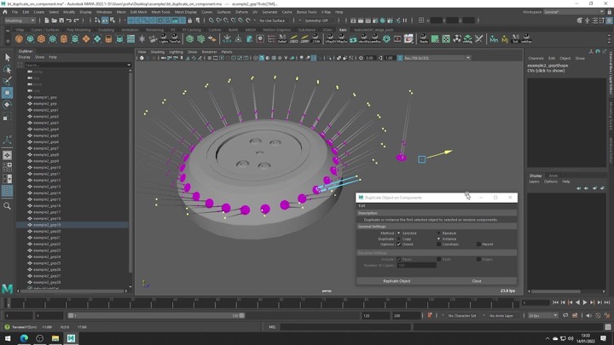Click the Mn shelf button
Viewport: 614px width, 345px height.
(494, 39)
